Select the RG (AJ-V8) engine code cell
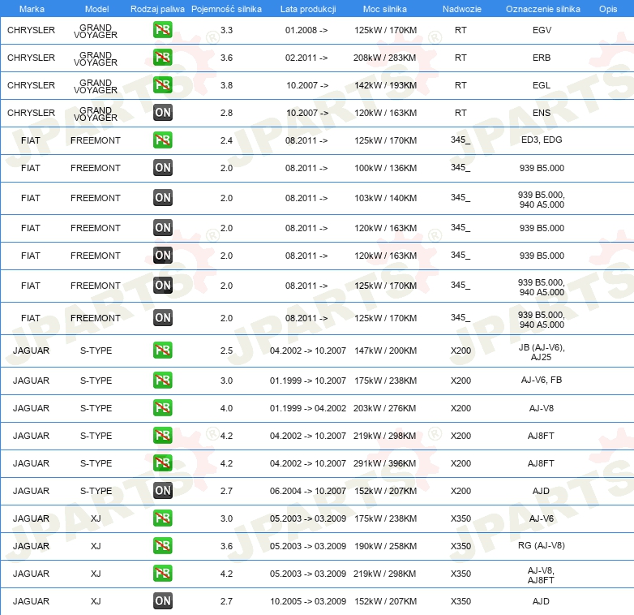 coord(542,545)
